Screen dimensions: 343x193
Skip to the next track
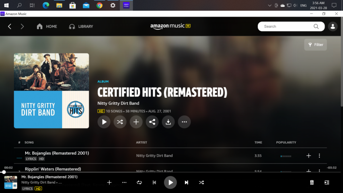(x=186, y=183)
